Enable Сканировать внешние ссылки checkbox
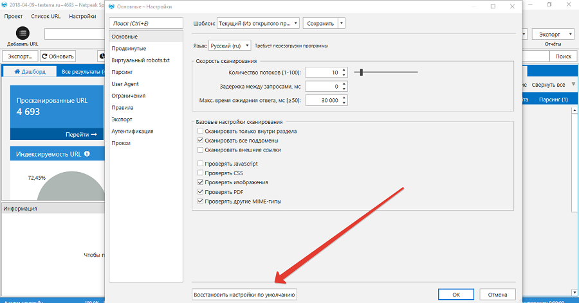 pos(200,150)
